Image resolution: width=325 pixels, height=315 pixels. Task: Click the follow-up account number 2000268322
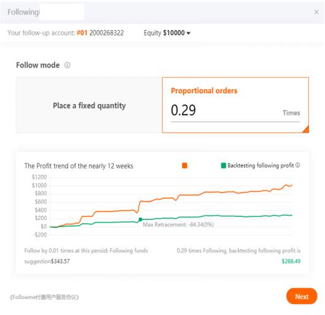coord(107,33)
